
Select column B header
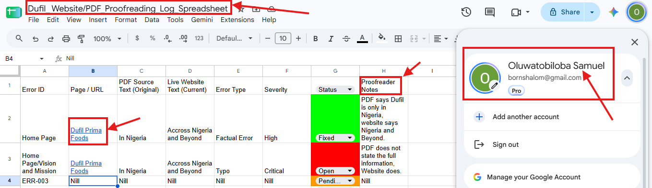coord(93,71)
